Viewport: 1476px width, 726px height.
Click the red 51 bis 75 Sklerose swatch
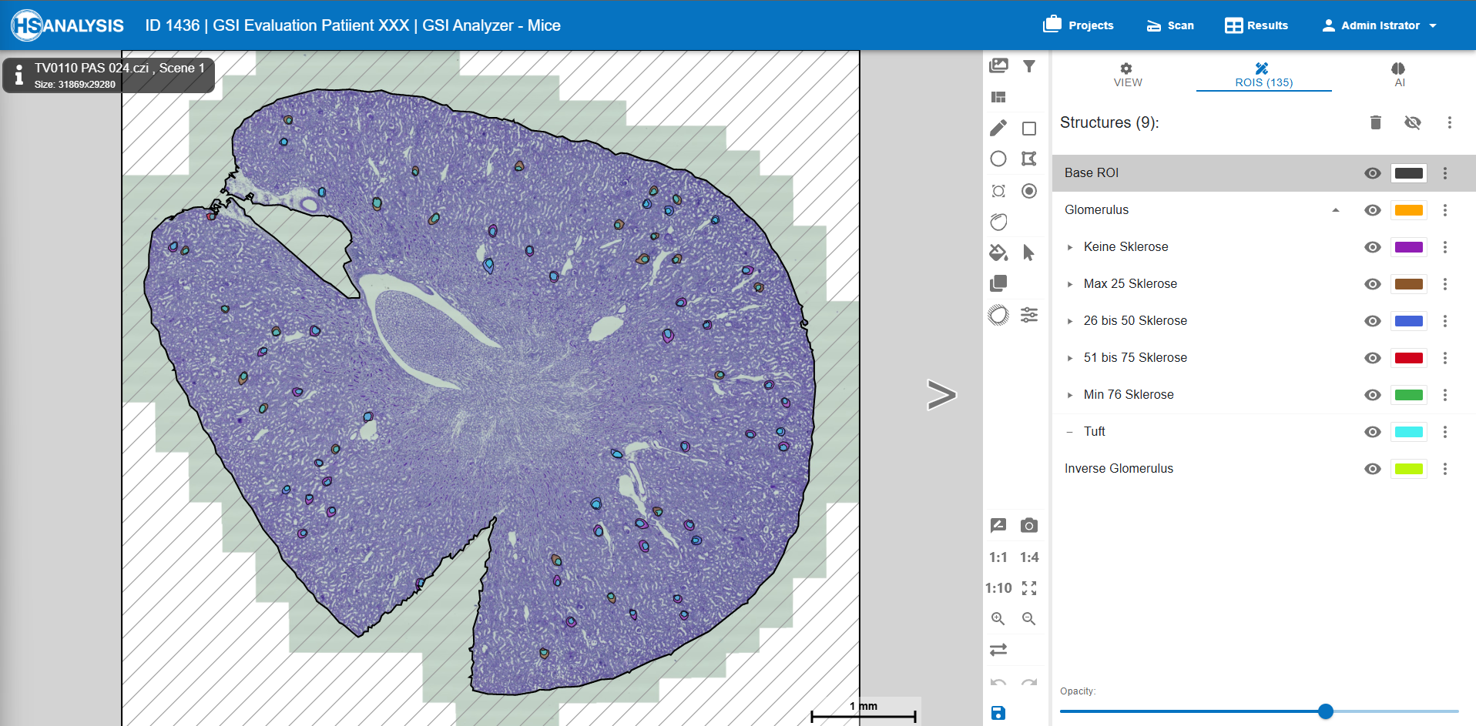tap(1408, 358)
